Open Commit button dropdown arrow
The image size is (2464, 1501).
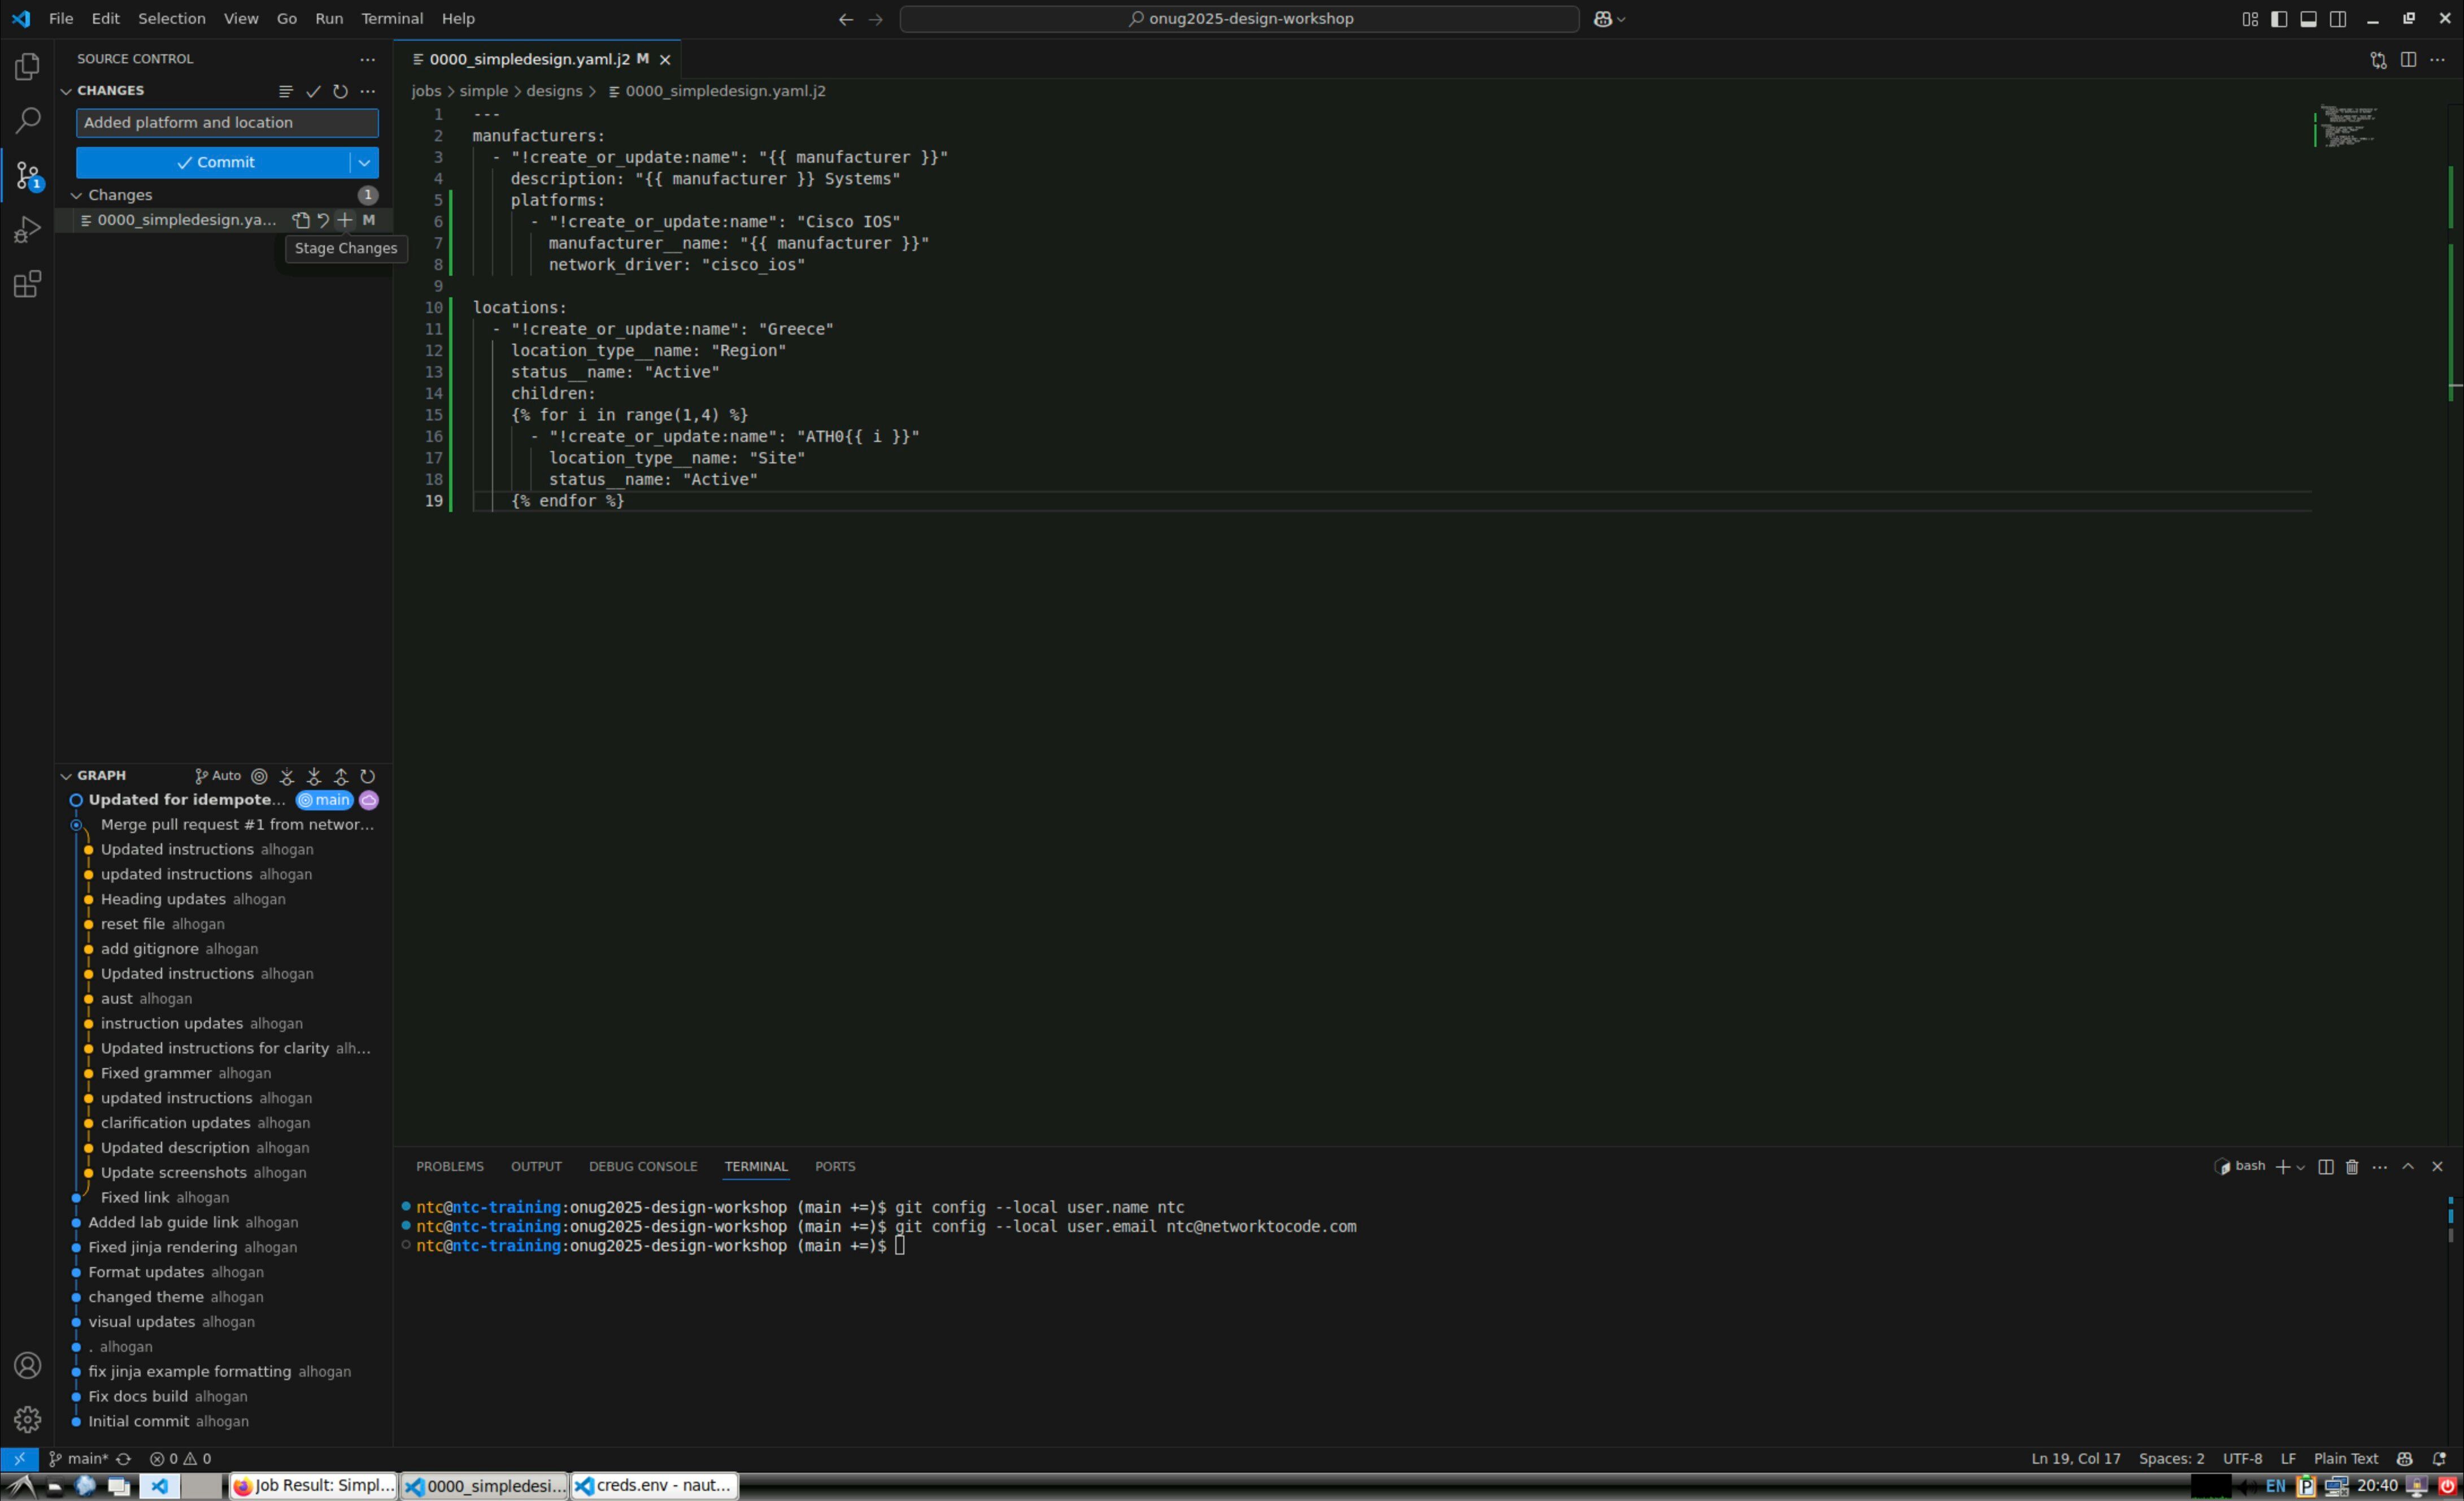coord(364,162)
